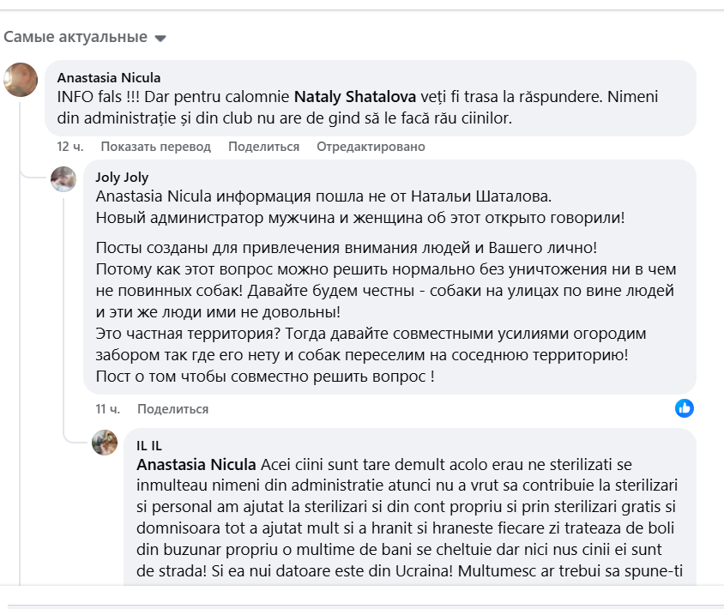Click the "11 ч." reply timestamp
This screenshot has height=609, width=724.
coord(107,409)
